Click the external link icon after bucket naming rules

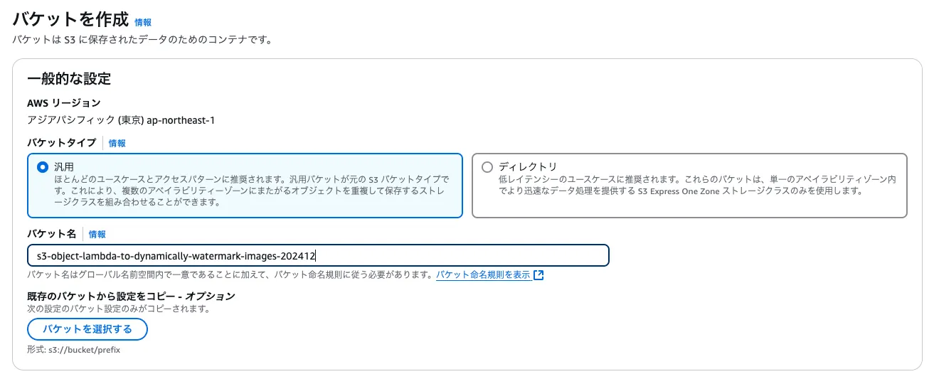(x=538, y=275)
